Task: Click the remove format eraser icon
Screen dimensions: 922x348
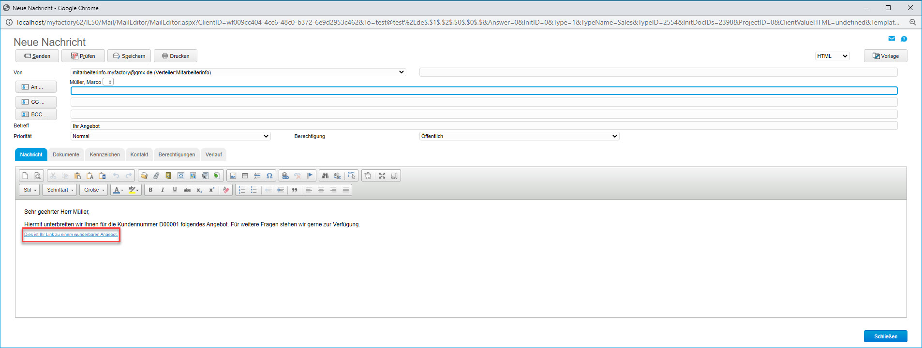Action: tap(226, 190)
